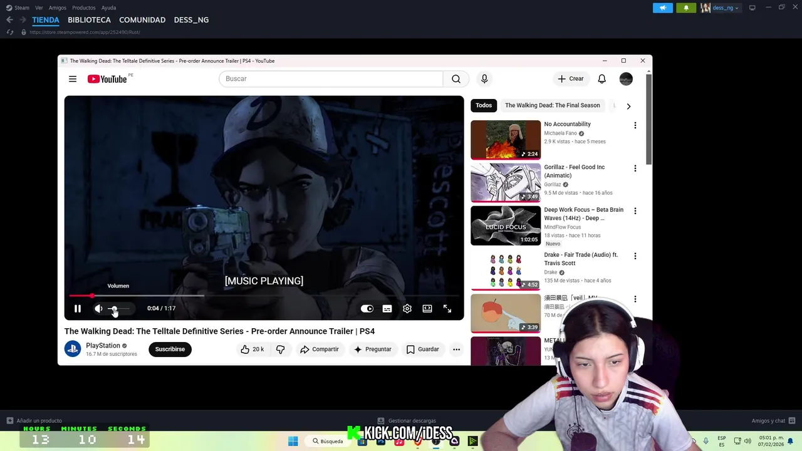Use the YouTube window vertical scrollbar
Image resolution: width=802 pixels, height=451 pixels.
point(649,119)
